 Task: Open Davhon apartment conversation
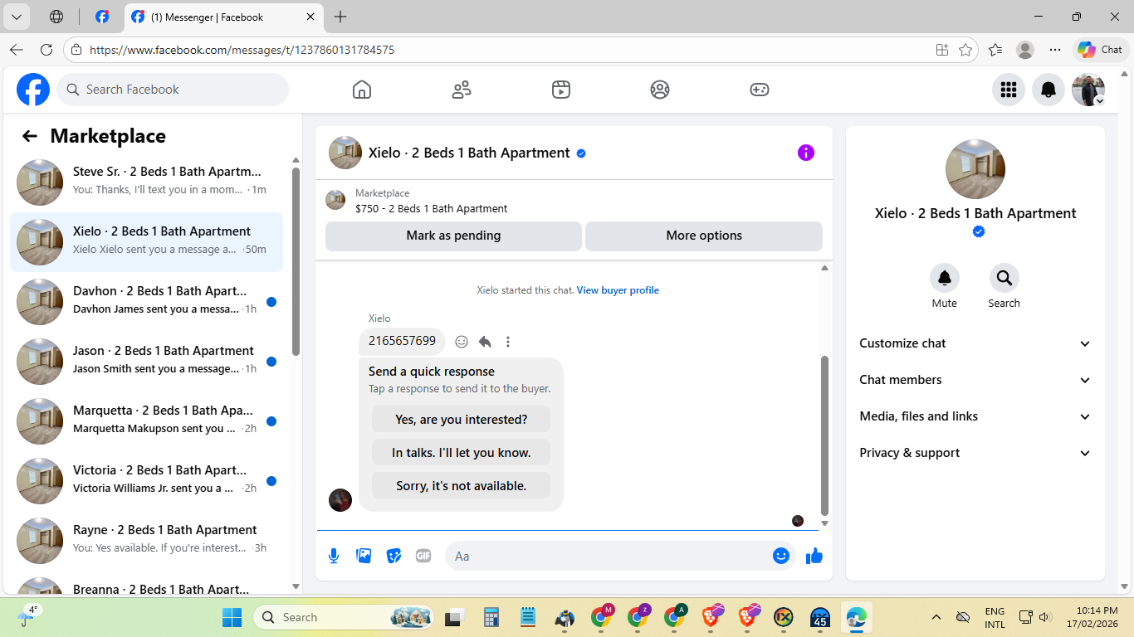(146, 302)
